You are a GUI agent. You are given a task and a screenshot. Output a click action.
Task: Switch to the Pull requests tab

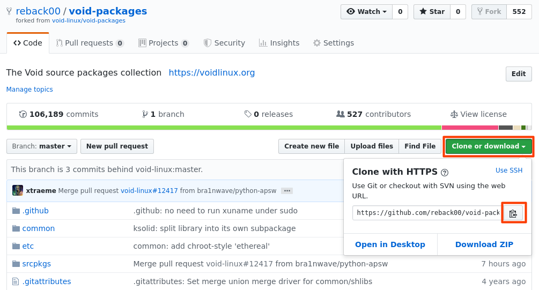click(x=90, y=43)
